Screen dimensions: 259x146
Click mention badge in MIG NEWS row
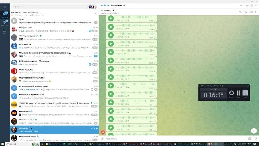click(90, 31)
